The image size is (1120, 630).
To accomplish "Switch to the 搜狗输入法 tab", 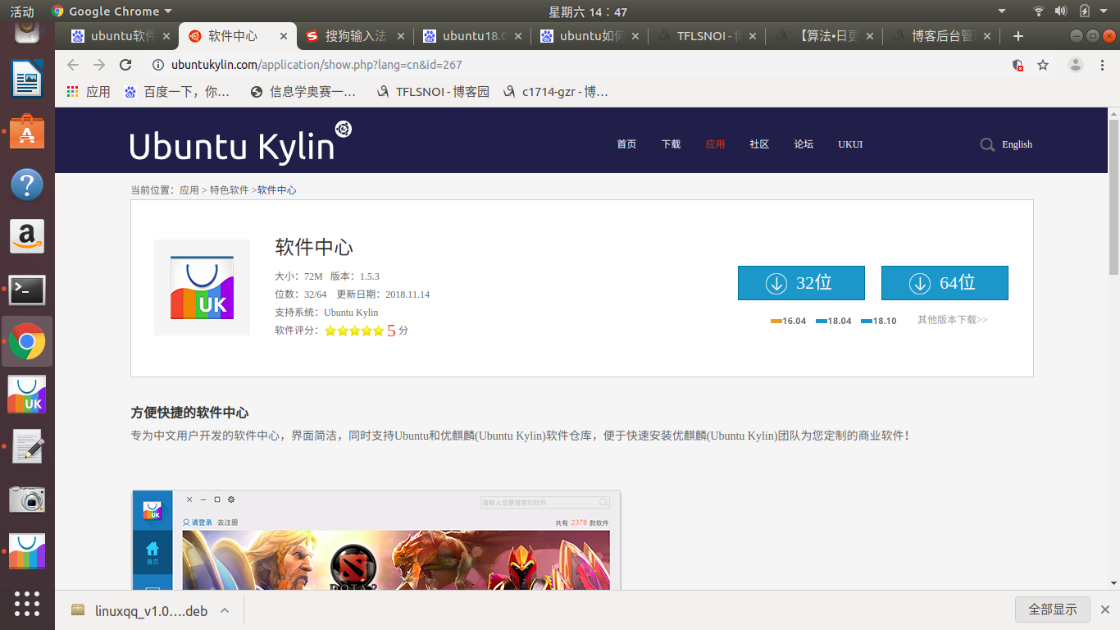I will coord(348,36).
